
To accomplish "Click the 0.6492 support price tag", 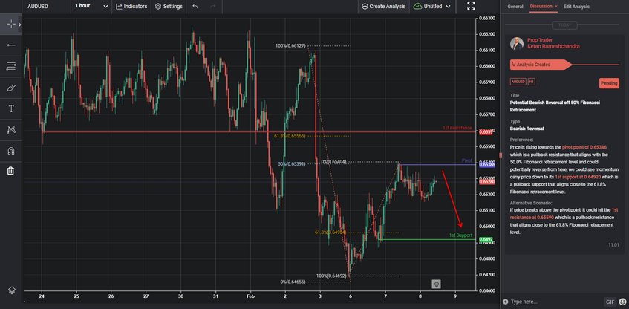I will click(x=486, y=240).
